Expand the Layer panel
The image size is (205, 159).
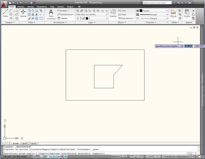(92, 23)
